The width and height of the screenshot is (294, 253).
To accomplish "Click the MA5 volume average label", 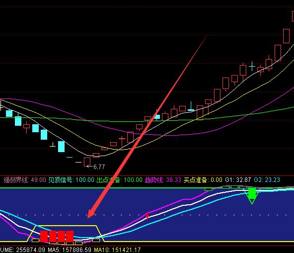I will coord(70,250).
